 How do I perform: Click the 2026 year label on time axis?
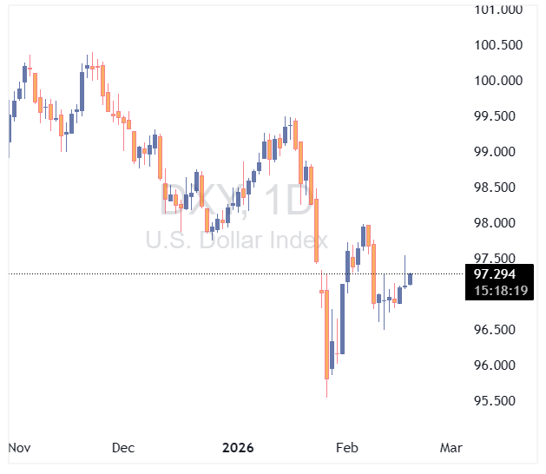[238, 448]
